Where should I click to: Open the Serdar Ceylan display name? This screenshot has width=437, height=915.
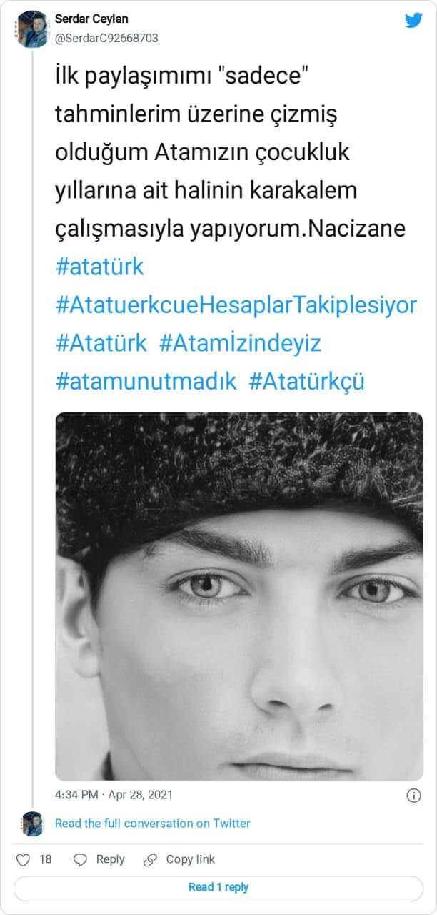coord(92,19)
